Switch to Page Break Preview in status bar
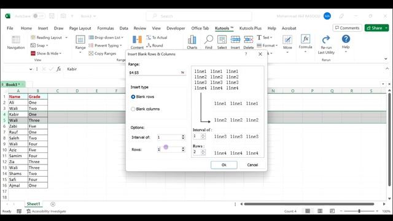 click(x=332, y=211)
